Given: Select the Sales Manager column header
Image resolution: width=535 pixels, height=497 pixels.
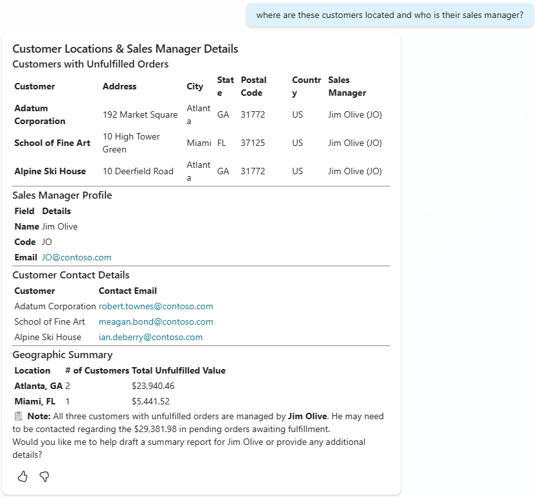Looking at the screenshot, I should (347, 86).
